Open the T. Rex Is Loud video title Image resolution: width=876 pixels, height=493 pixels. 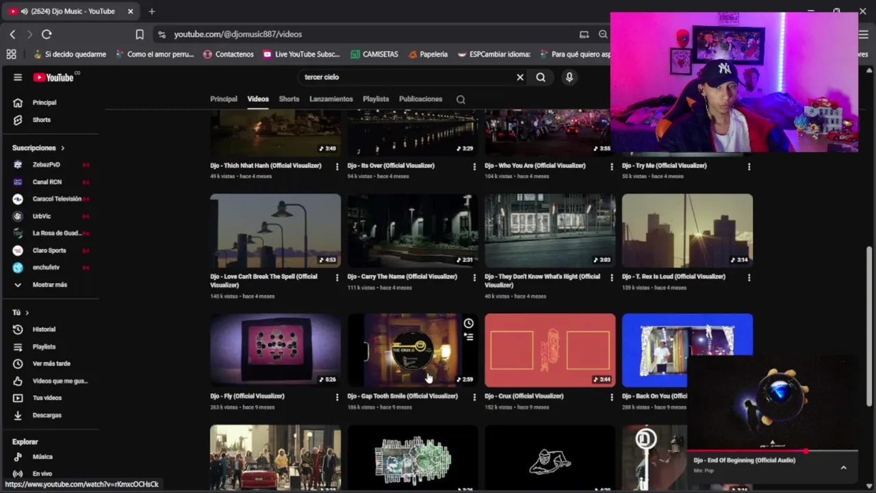click(x=673, y=277)
